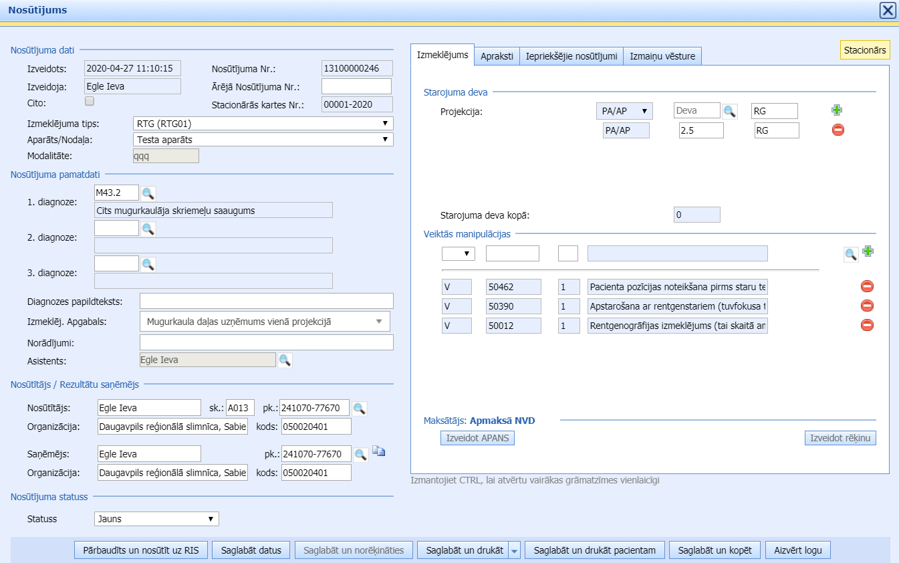Open the Izmeklējuma tips dropdown
The height and width of the screenshot is (563, 899).
263,124
